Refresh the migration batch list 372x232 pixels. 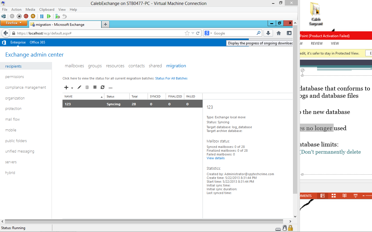click(103, 87)
